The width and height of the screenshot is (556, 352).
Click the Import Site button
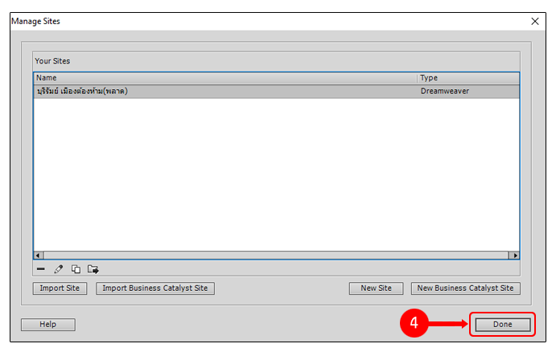click(60, 289)
